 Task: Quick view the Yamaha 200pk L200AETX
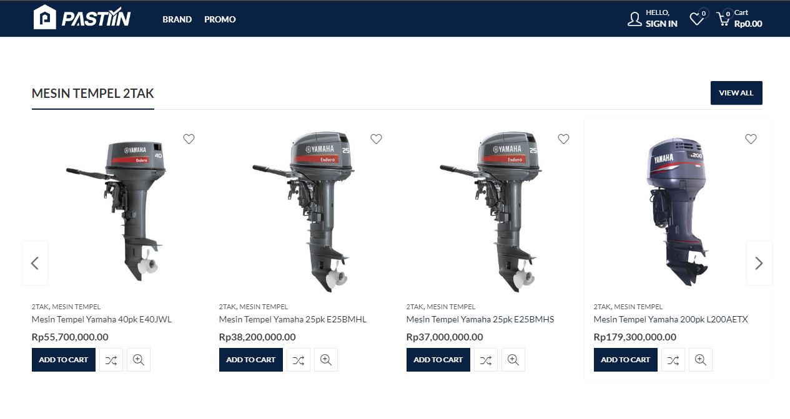click(700, 360)
